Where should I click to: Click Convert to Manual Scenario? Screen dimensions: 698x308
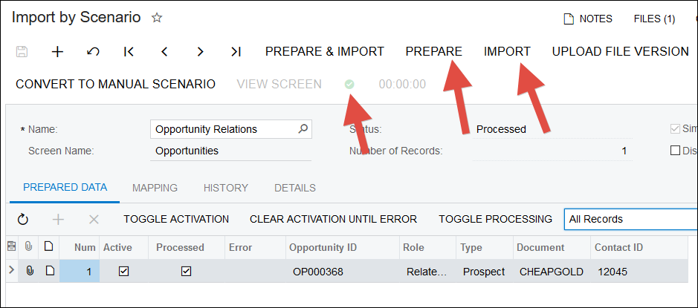point(115,84)
